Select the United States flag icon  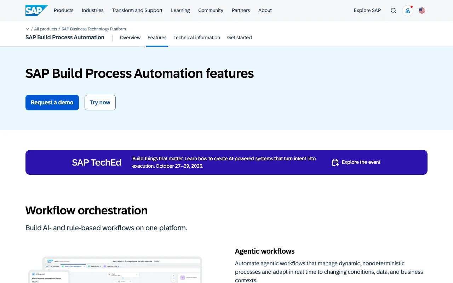[x=422, y=11]
